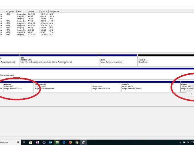Open the OneDrive cloud tray icon

[x=184, y=142]
